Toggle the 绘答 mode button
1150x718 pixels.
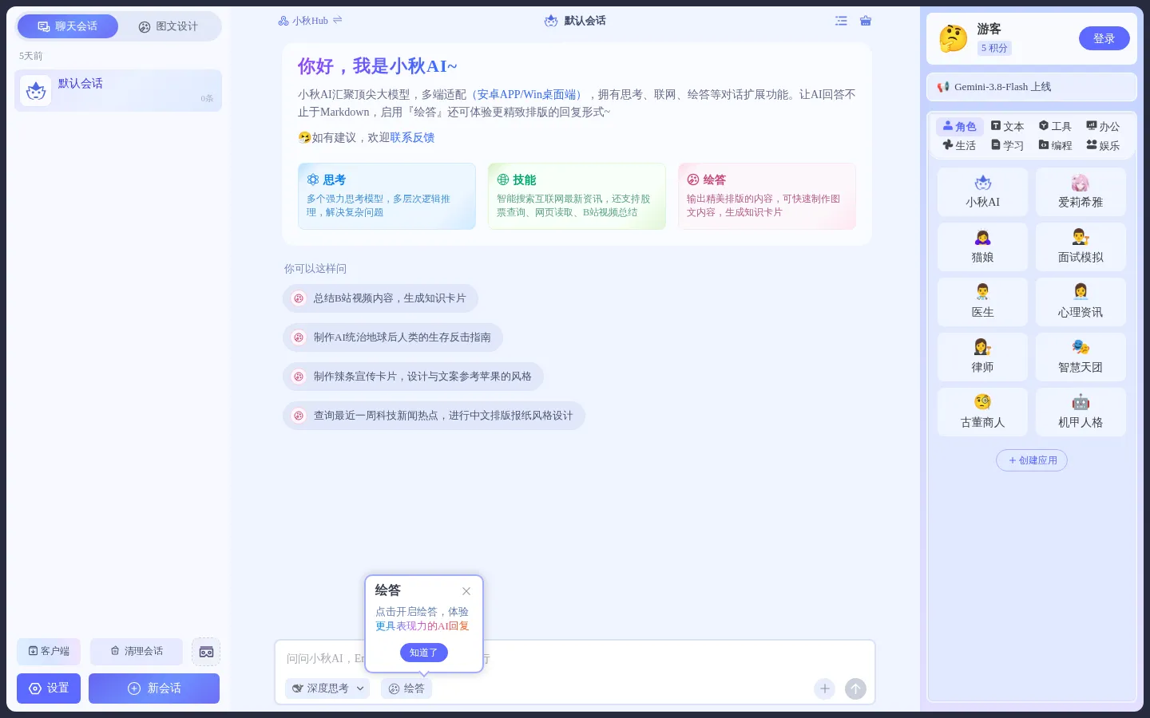pos(406,688)
